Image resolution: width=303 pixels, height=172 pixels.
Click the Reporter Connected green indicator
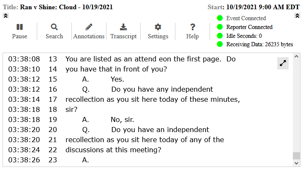[220, 27]
